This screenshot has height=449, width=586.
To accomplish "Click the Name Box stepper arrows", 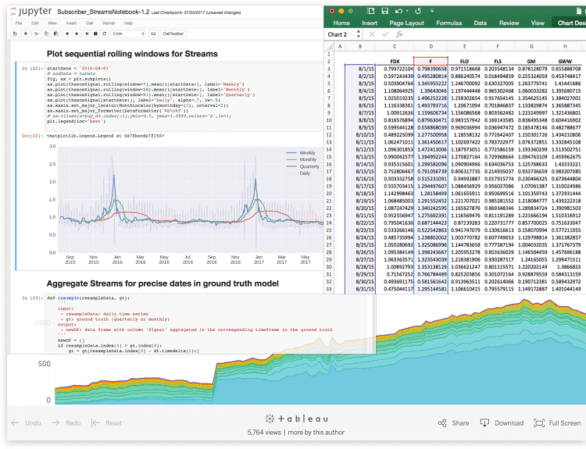I will click(359, 34).
